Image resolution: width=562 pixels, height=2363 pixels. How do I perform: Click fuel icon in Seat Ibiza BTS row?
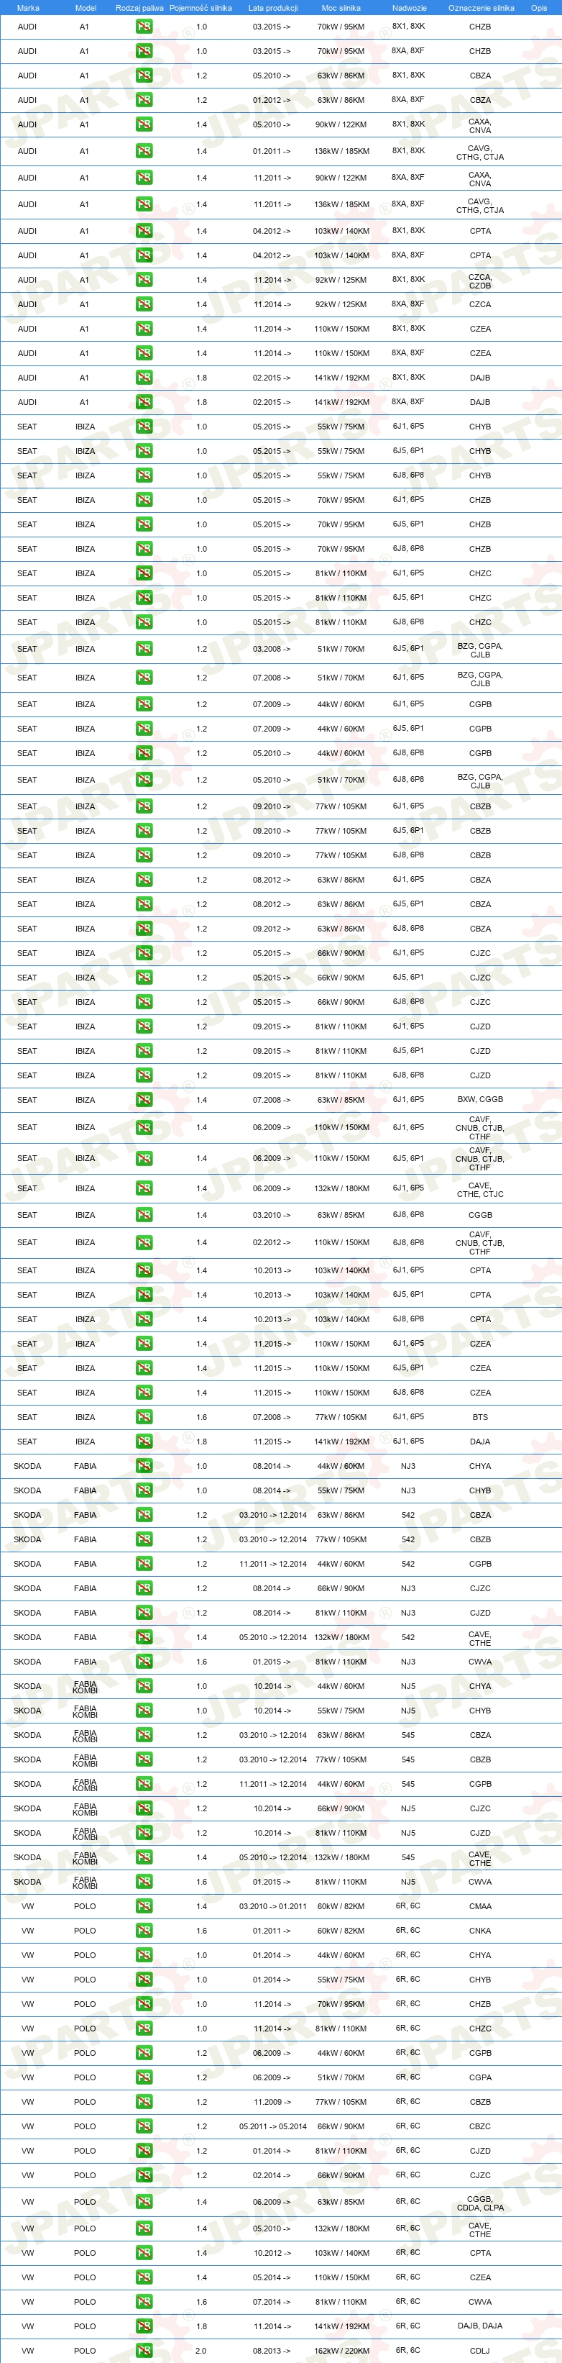pos(144,1417)
